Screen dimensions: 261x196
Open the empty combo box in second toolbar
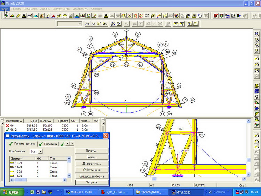click(70, 24)
